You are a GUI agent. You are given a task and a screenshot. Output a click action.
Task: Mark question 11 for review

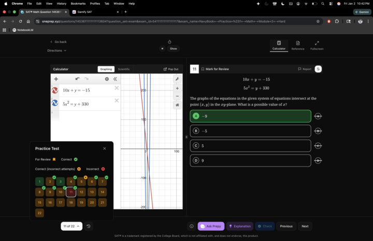click(x=215, y=69)
